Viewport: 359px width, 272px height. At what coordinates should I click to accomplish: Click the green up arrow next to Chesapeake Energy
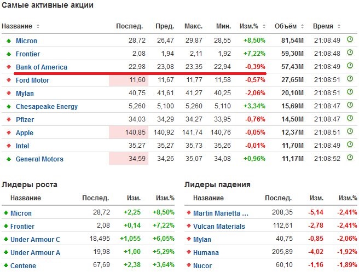8,107
